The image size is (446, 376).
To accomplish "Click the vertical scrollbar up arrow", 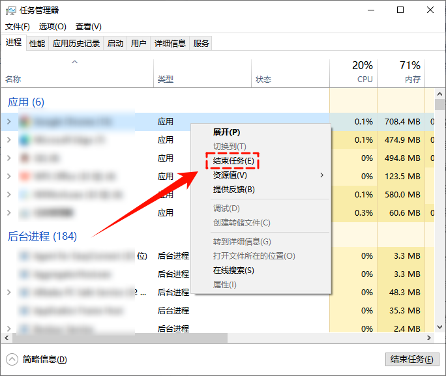I will click(439, 94).
